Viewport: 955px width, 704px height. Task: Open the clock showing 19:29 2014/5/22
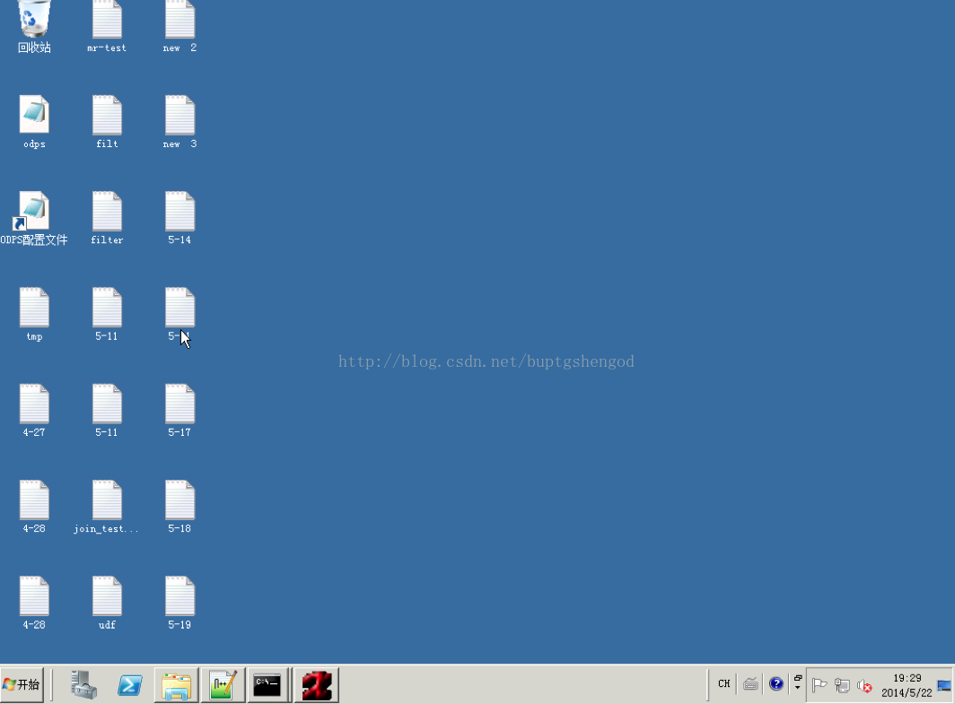(x=907, y=685)
